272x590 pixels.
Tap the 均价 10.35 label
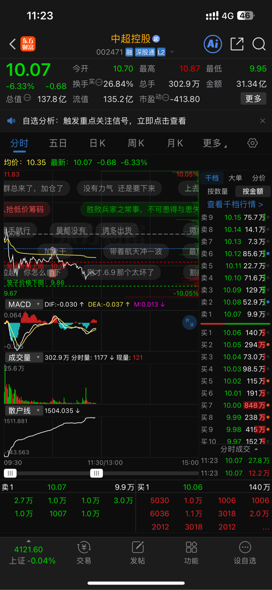[x=25, y=162]
